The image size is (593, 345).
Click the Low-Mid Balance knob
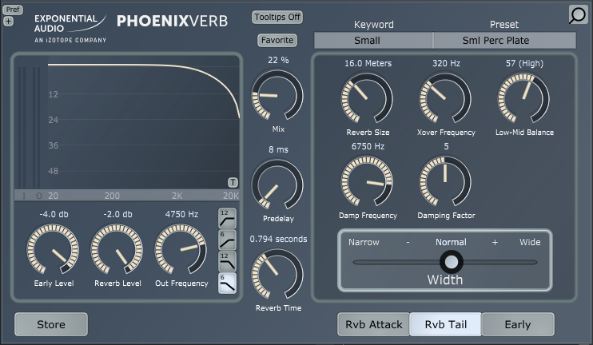(x=523, y=98)
